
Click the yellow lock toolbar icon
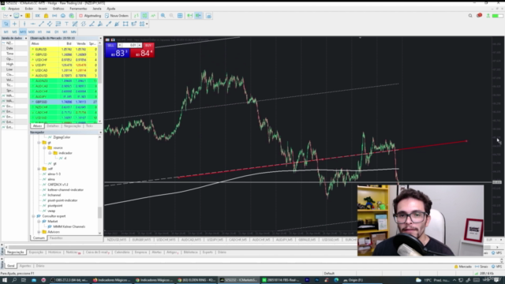(46, 16)
